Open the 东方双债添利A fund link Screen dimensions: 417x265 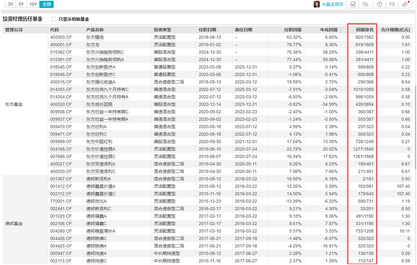[x=101, y=164]
